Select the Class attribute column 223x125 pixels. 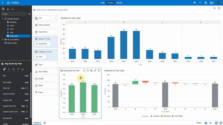point(12,26)
